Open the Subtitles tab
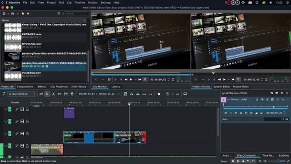Viewport: 291px width, 164px height. tap(284, 155)
